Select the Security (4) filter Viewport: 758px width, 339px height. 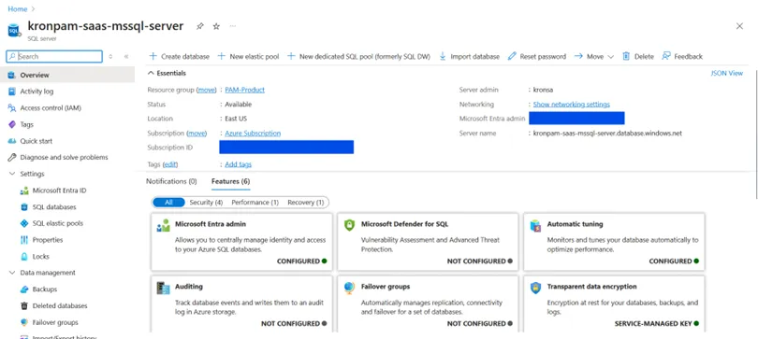(206, 203)
